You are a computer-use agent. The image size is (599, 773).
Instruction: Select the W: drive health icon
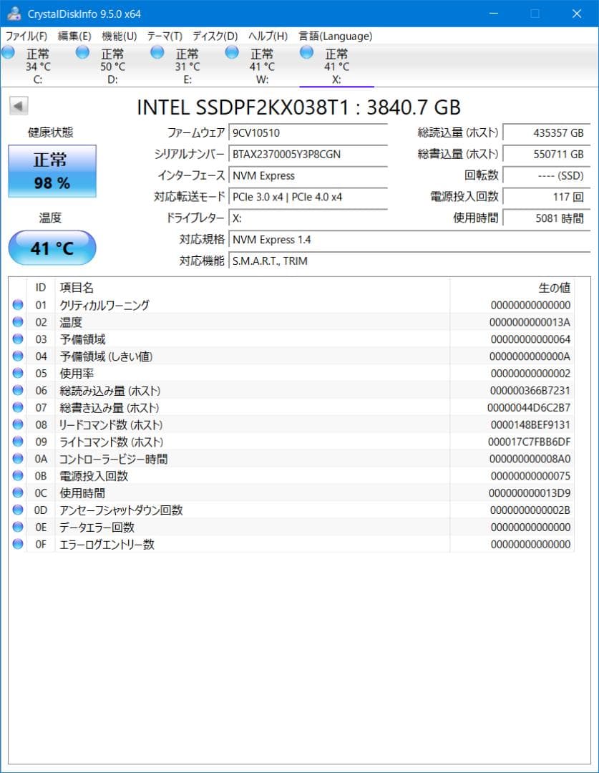[x=232, y=52]
